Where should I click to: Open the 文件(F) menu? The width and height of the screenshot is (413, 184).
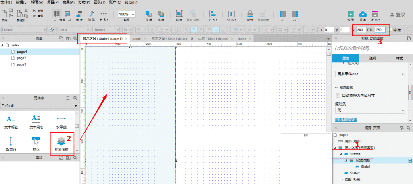click(6, 2)
